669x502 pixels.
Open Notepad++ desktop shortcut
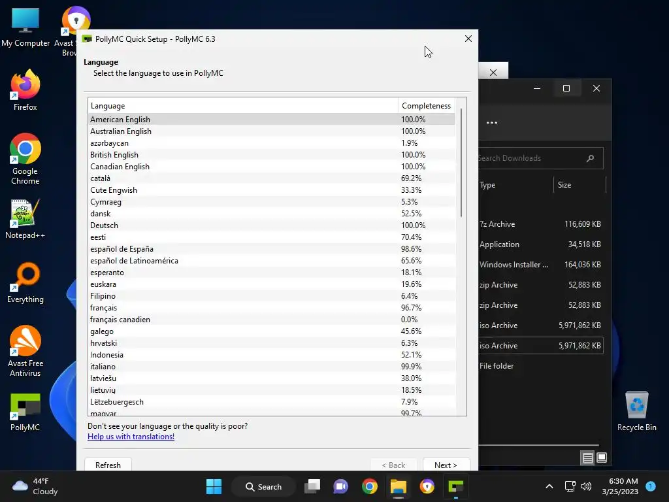25,219
